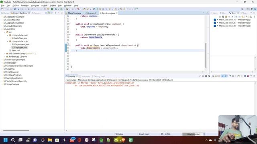Open the Navigate menu
Screen dimensions: 257x144
(35, 6)
